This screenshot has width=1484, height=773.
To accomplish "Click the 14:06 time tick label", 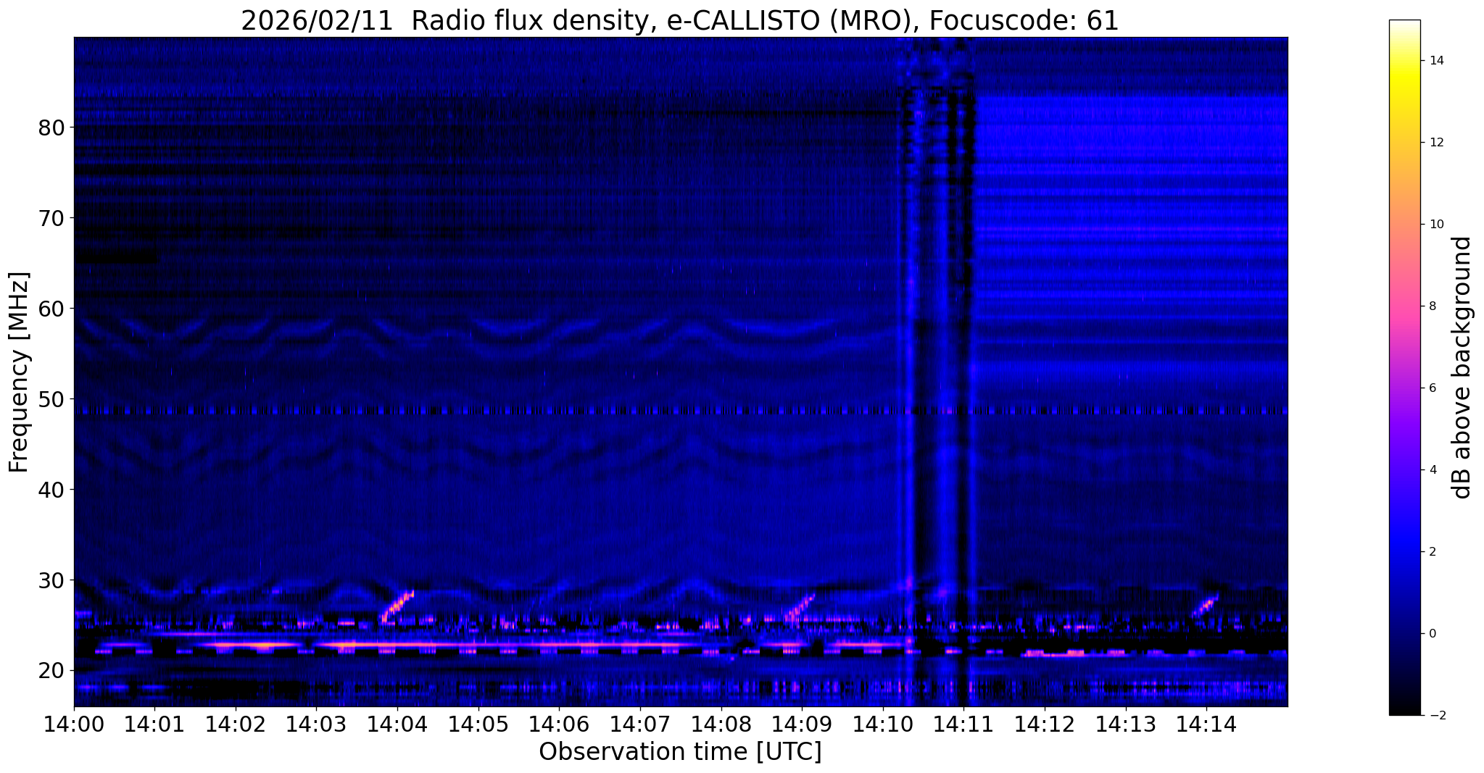I will (x=559, y=724).
